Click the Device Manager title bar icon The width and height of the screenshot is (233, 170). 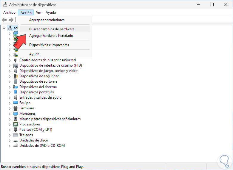point(5,4)
